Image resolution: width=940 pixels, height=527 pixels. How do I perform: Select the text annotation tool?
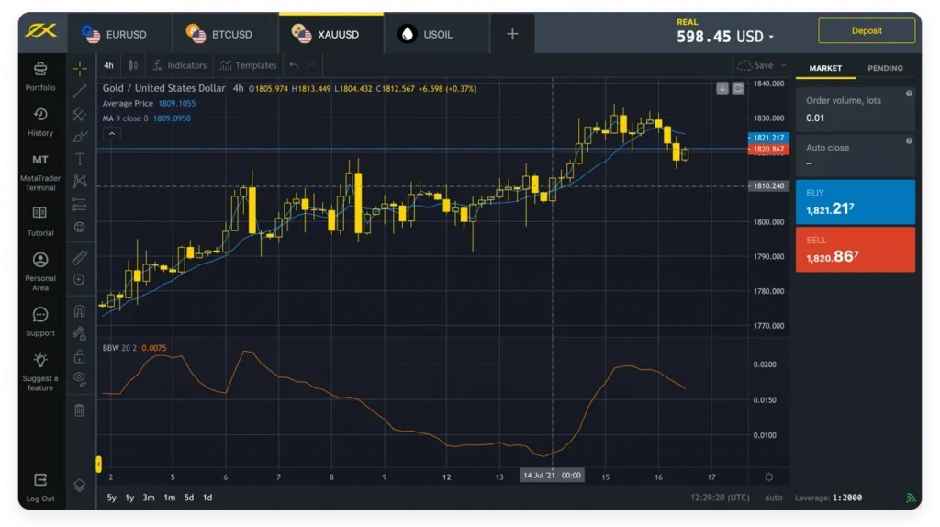pyautogui.click(x=79, y=159)
